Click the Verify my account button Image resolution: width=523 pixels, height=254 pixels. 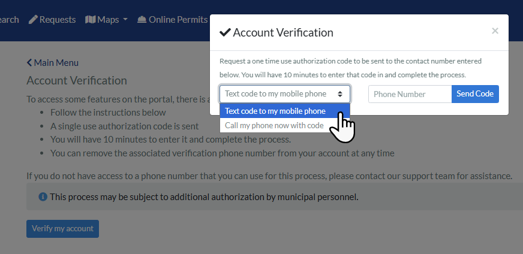pos(62,228)
